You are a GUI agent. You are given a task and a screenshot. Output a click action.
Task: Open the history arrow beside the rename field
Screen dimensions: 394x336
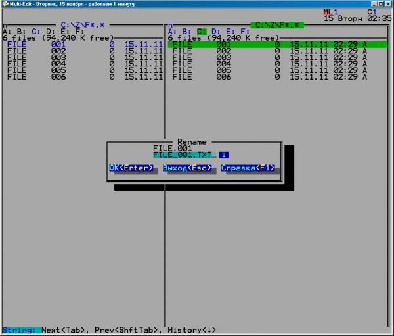click(x=223, y=155)
